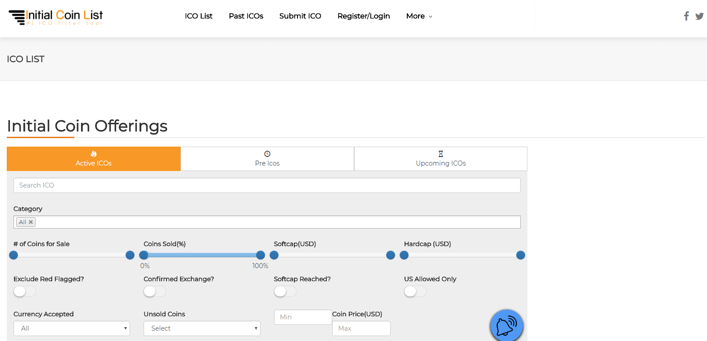Open the Twitter bird icon link
This screenshot has width=707, height=341.
coord(699,16)
